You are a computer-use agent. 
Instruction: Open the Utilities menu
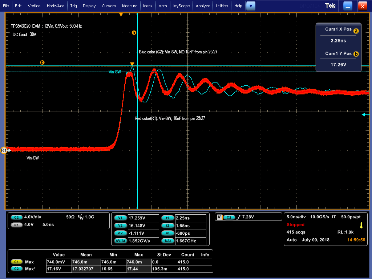222,6
